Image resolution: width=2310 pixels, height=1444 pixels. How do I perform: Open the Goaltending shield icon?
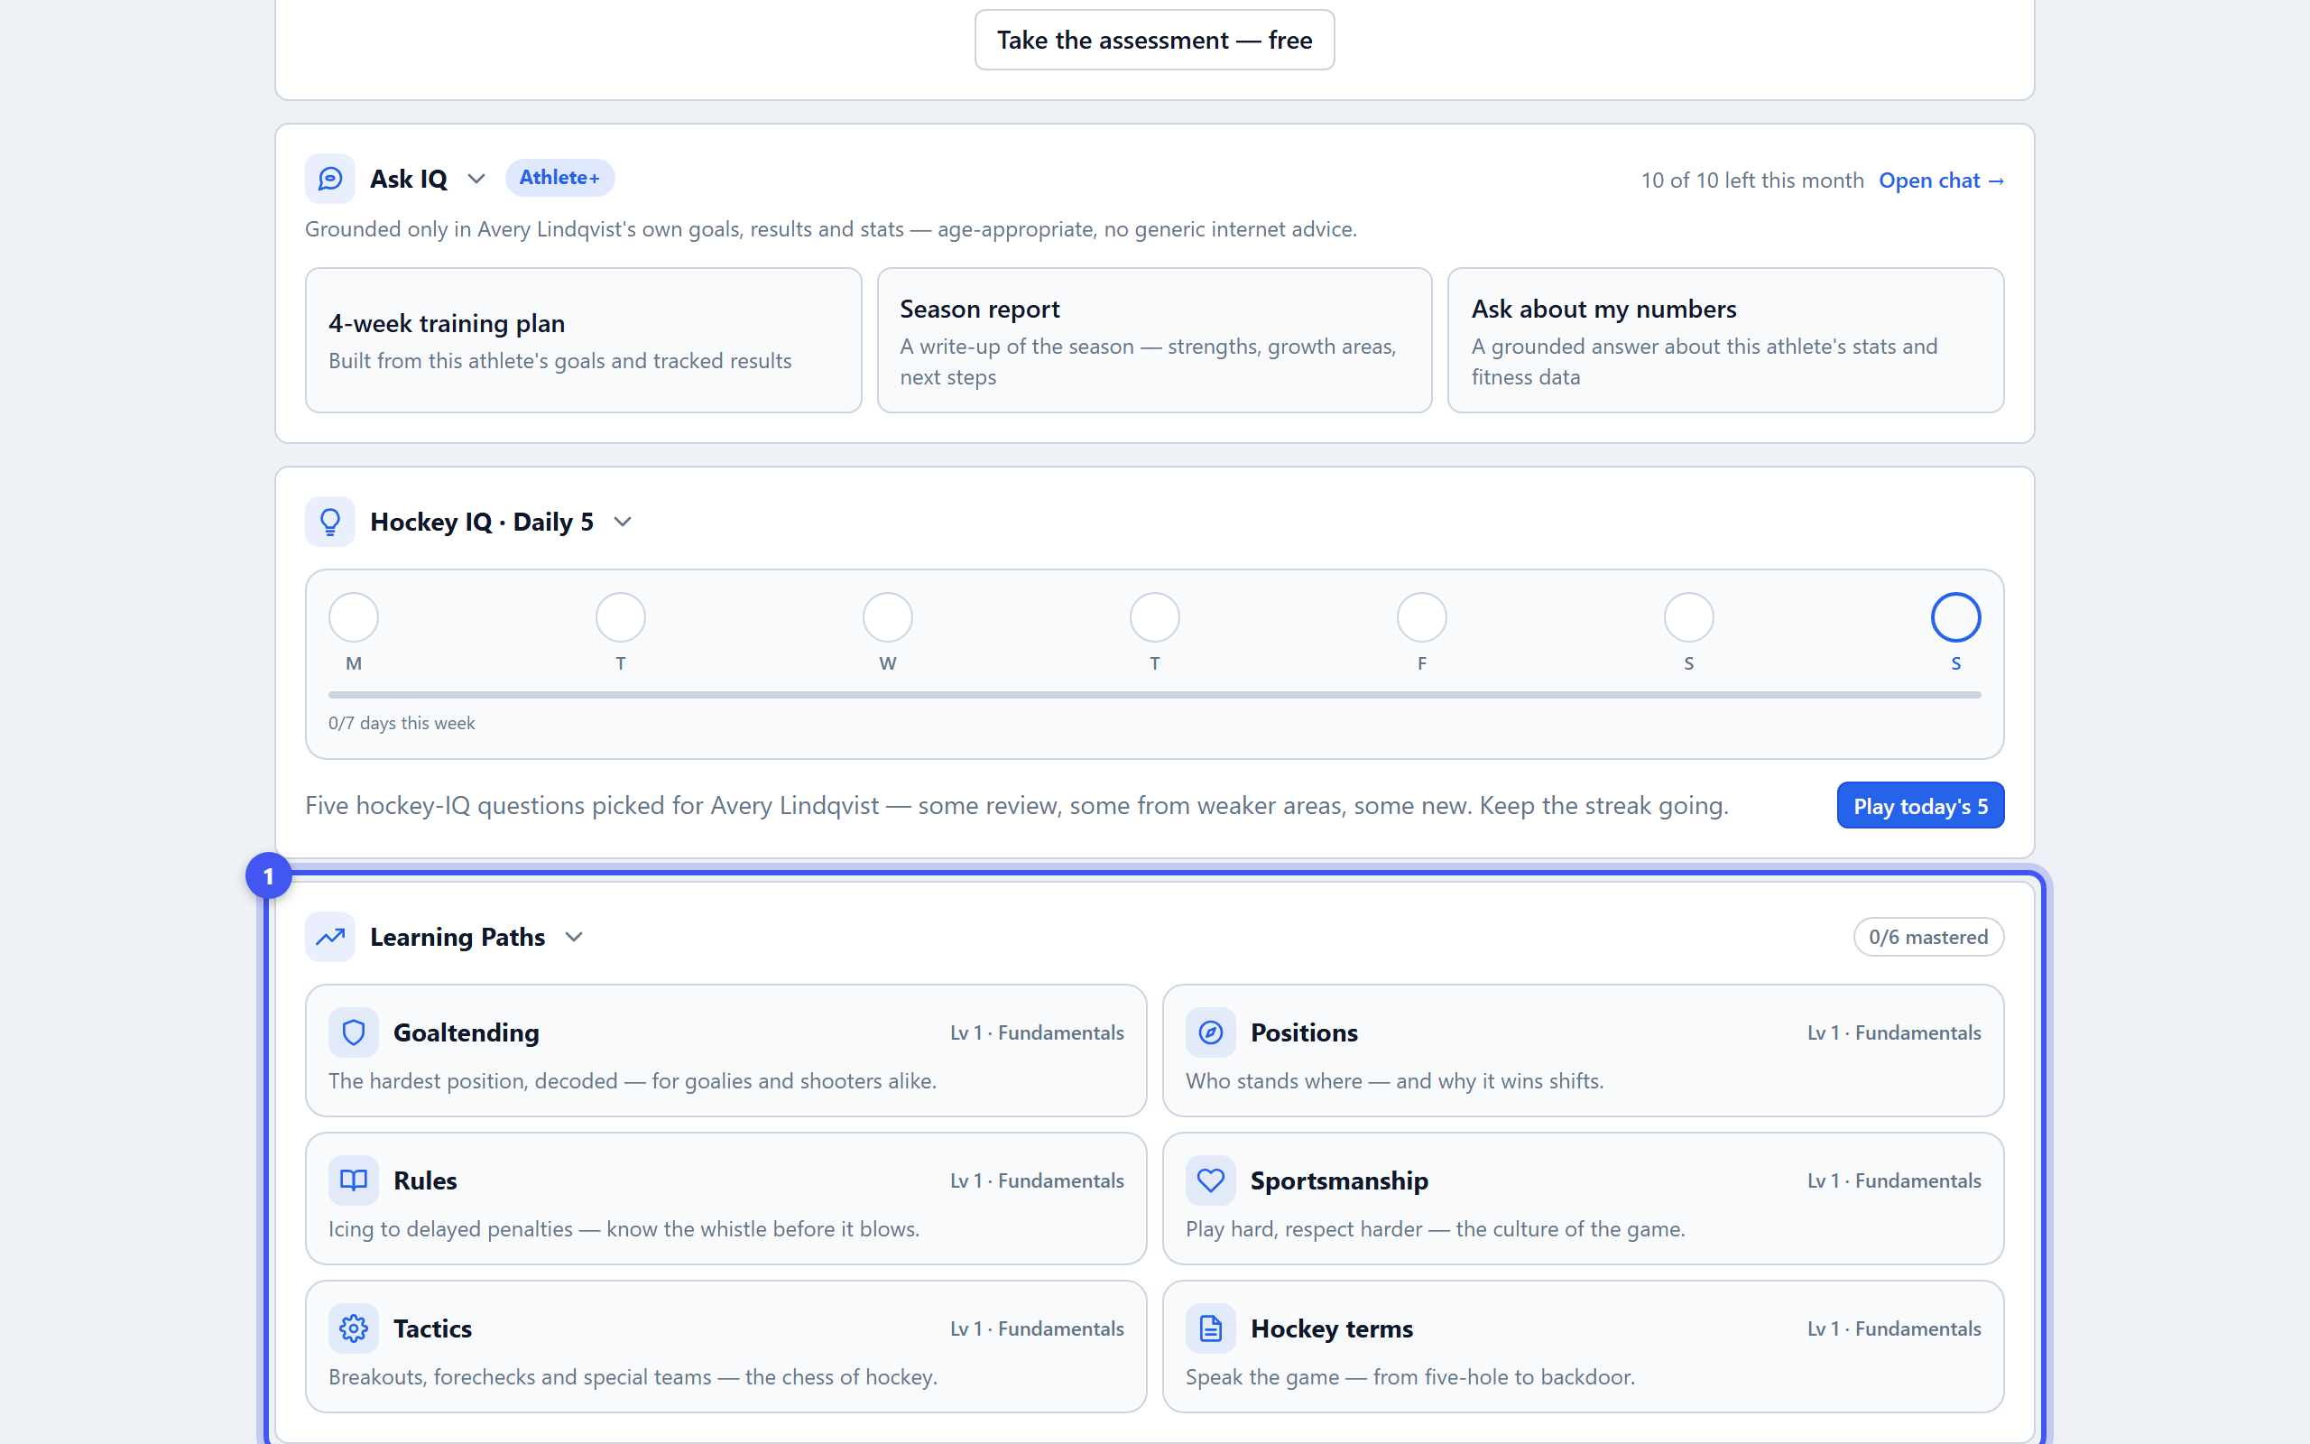[x=353, y=1032]
